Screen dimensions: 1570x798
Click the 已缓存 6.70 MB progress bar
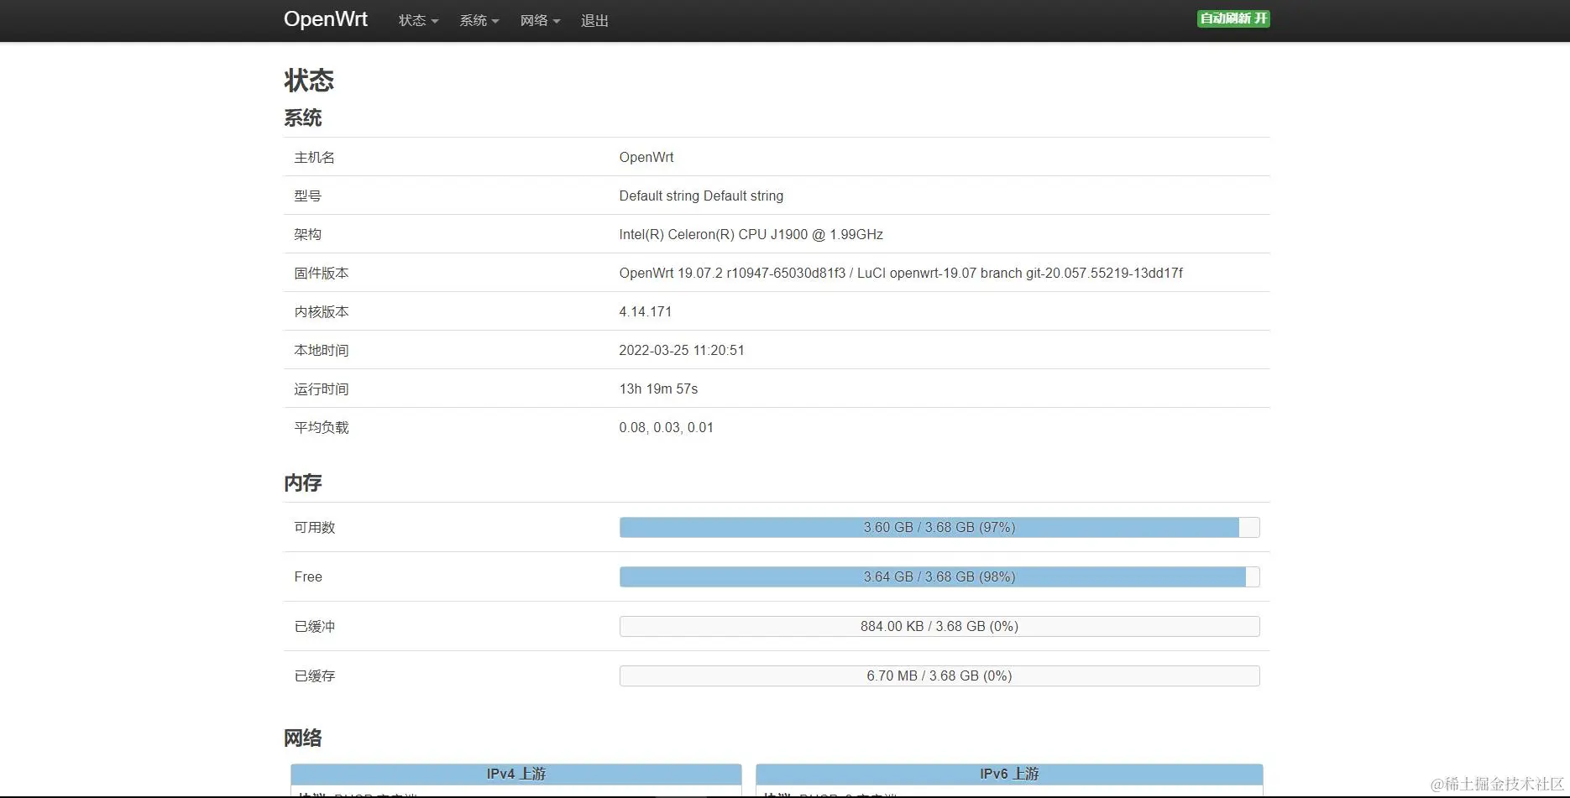click(939, 675)
